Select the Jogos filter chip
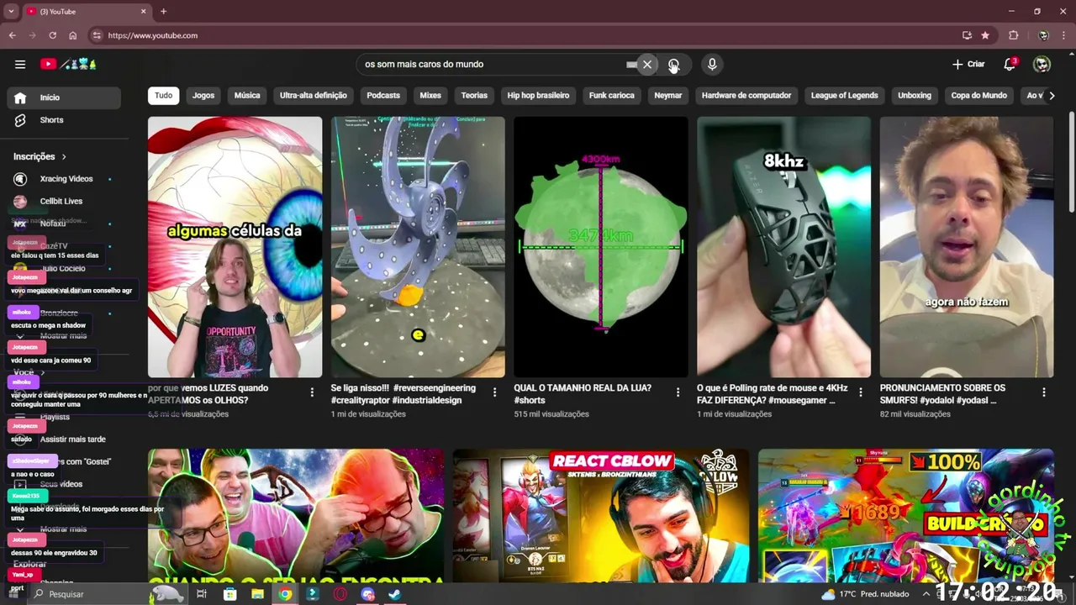This screenshot has height=605, width=1076. 203,96
